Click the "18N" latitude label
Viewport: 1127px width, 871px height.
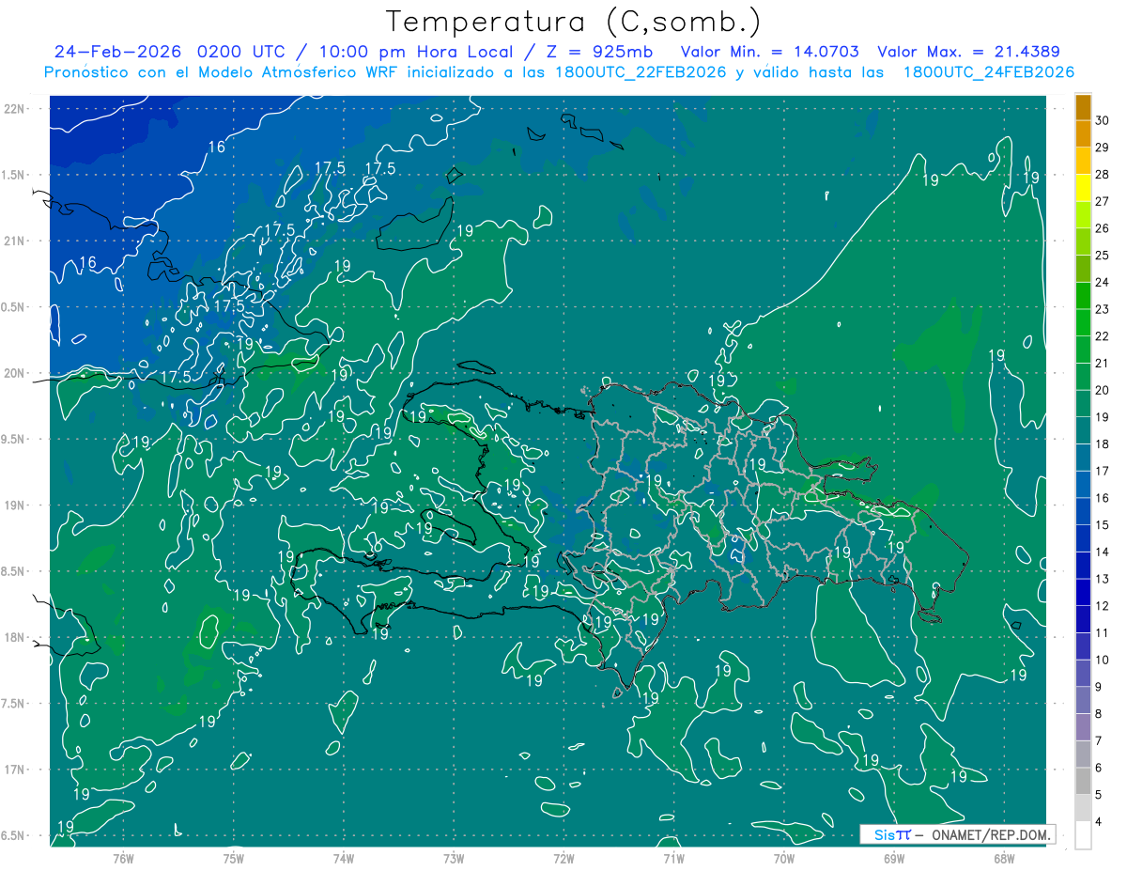[14, 637]
